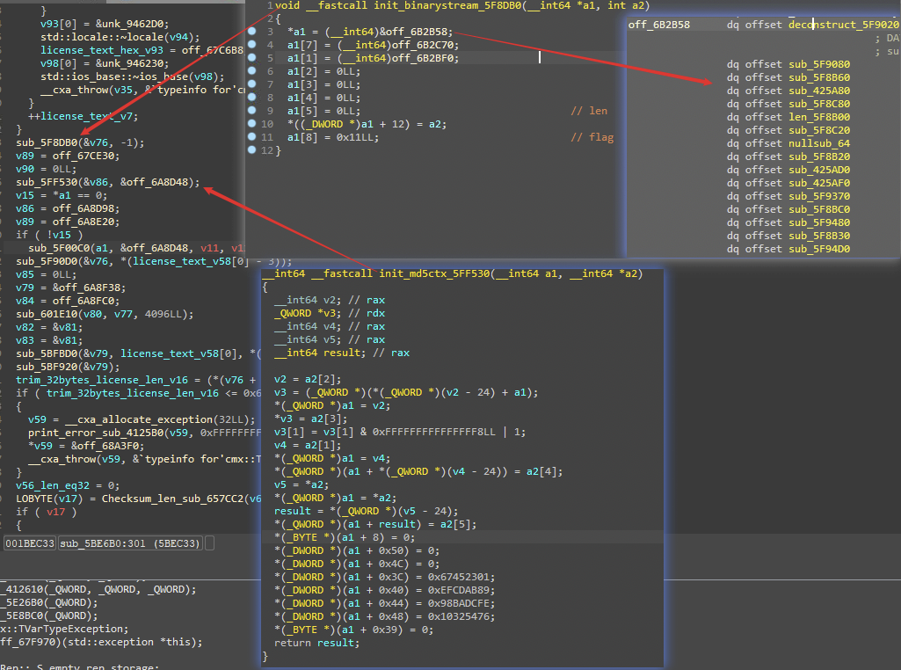Click the blue dot on line 9
901x670 pixels.
click(252, 111)
